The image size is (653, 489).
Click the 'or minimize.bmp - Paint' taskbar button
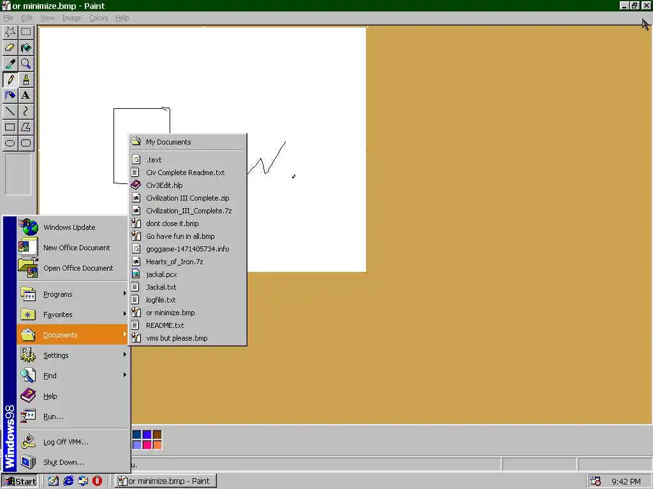coord(165,481)
